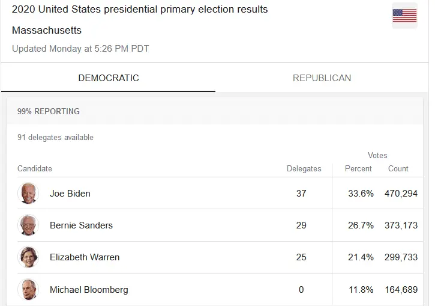The height and width of the screenshot is (306, 435).
Task: Click the Massachusetts state heading
Action: tap(47, 30)
